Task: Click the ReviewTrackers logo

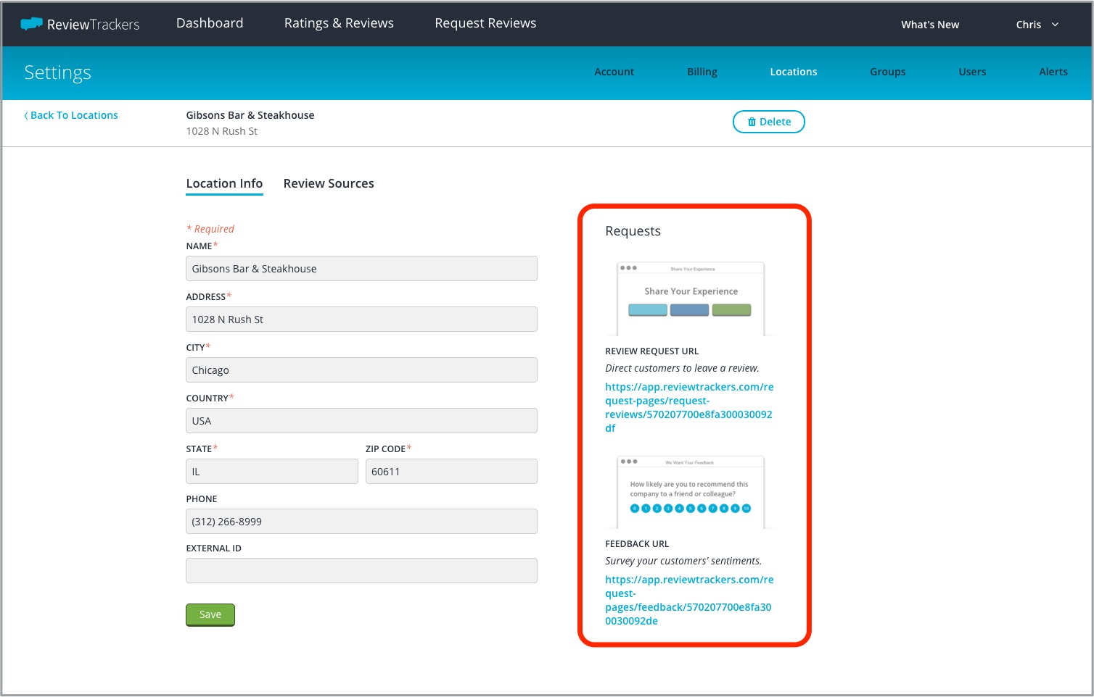Action: (80, 24)
